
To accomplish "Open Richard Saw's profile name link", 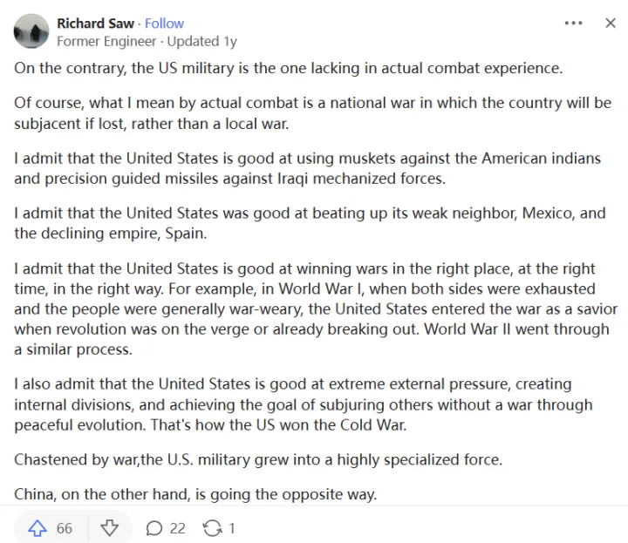I will click(96, 24).
